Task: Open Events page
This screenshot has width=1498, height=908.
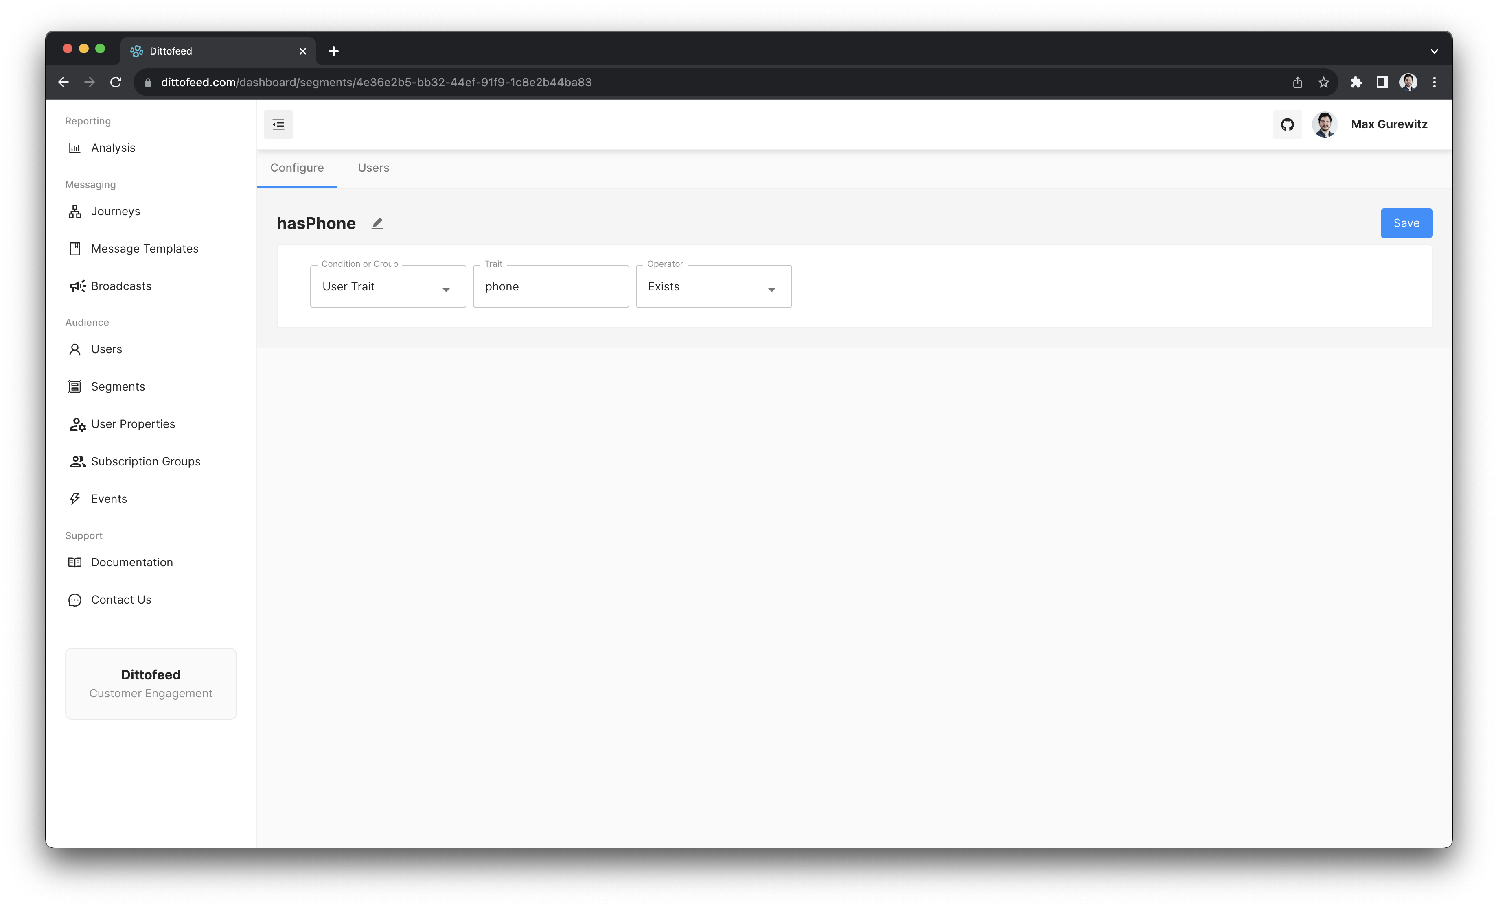Action: (109, 499)
